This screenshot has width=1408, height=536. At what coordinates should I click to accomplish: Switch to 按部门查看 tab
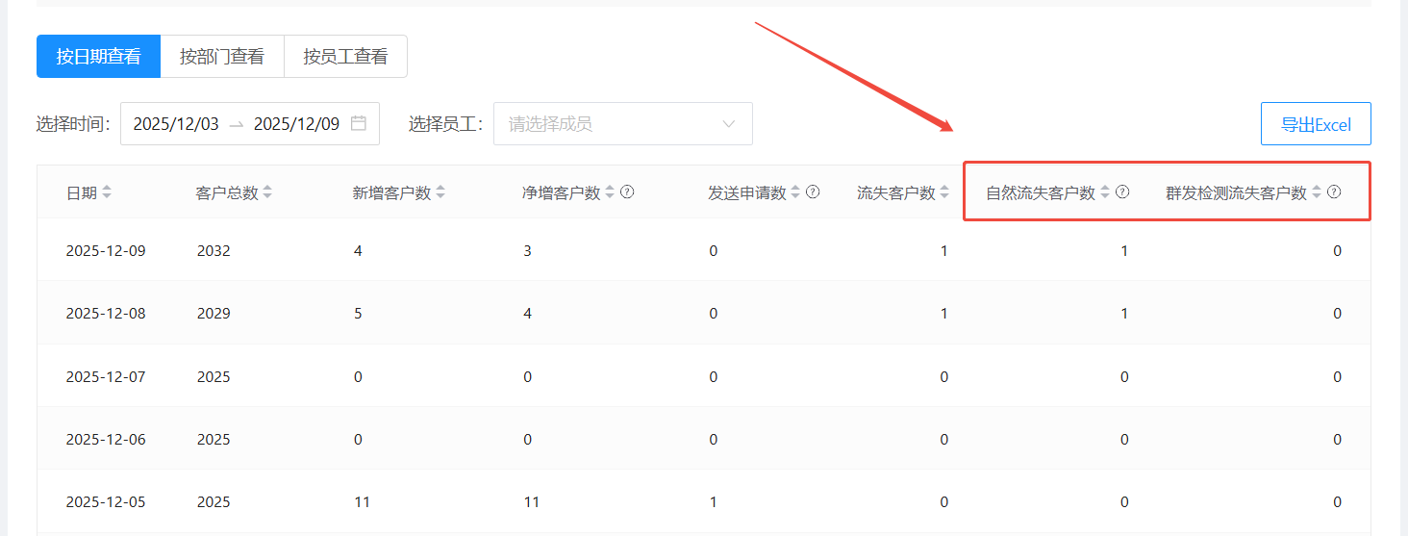point(222,57)
